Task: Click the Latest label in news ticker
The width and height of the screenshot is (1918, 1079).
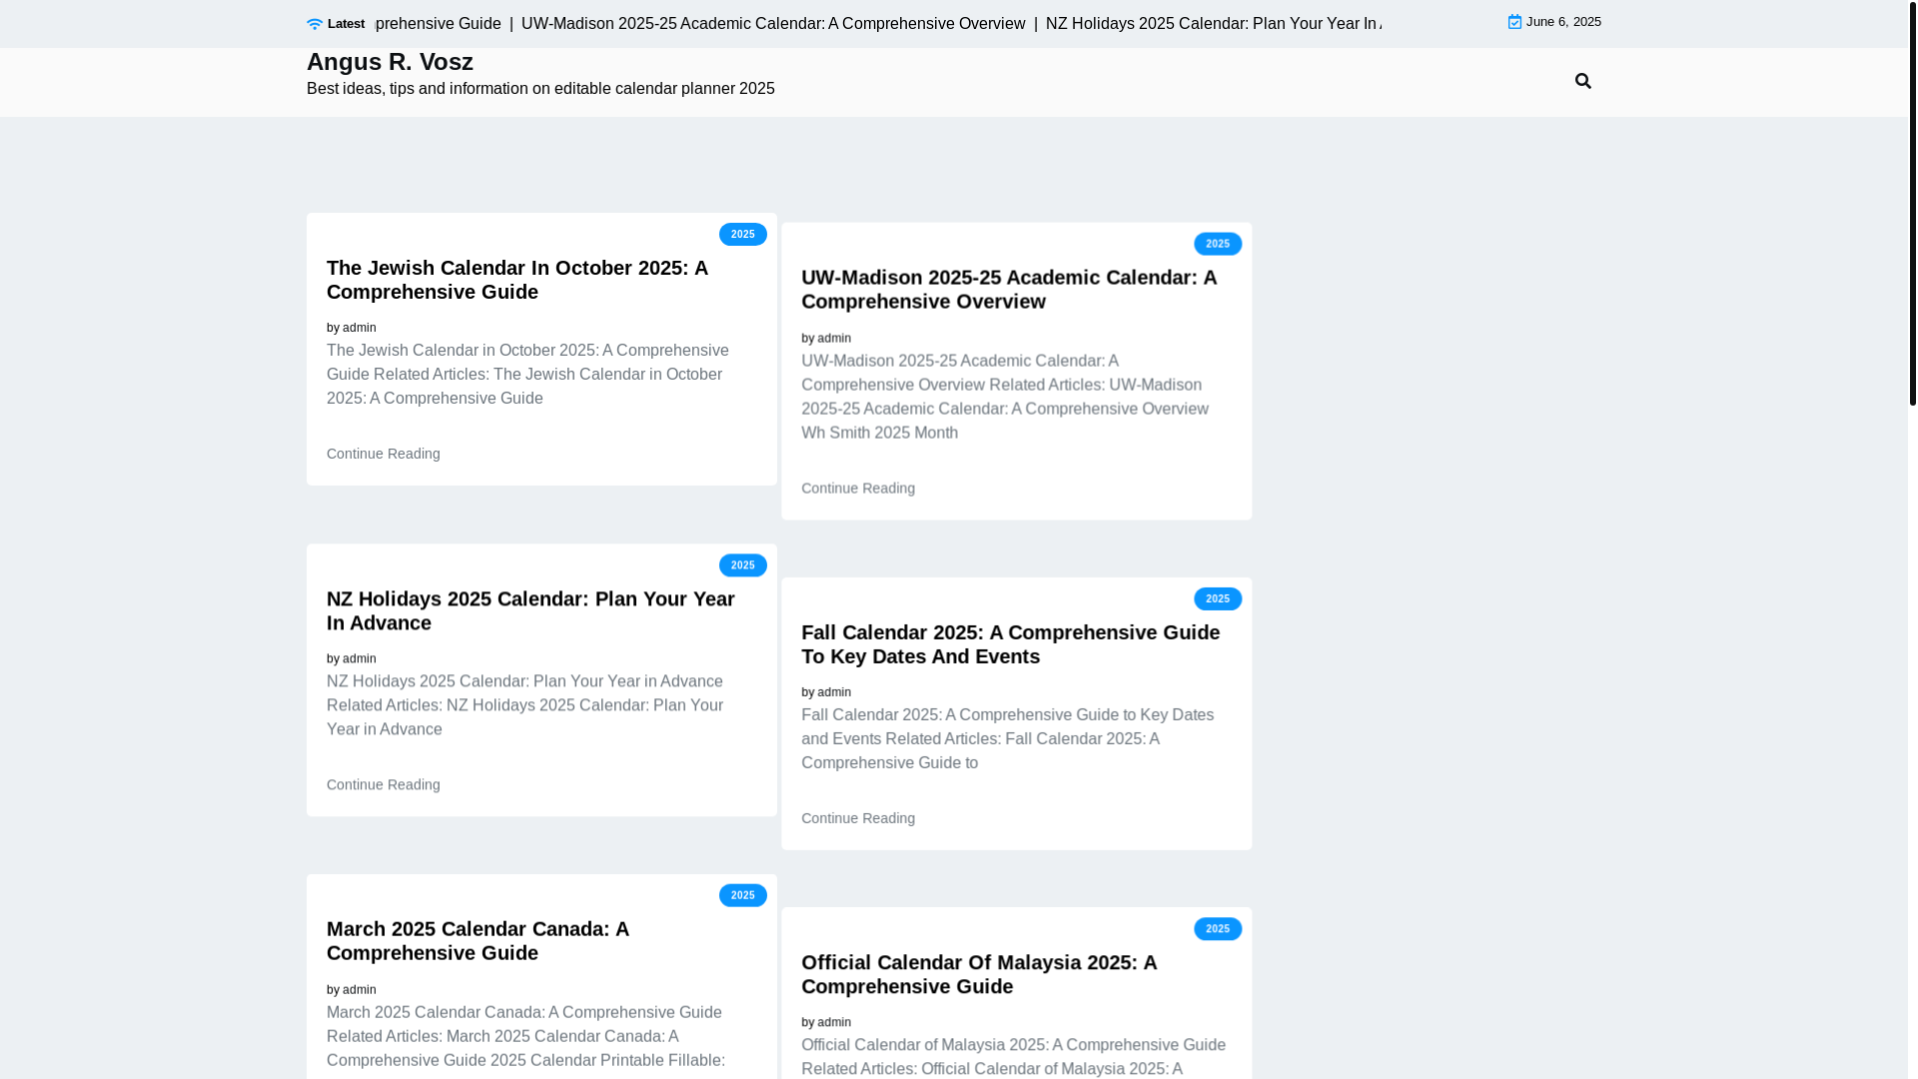Action: [x=346, y=24]
